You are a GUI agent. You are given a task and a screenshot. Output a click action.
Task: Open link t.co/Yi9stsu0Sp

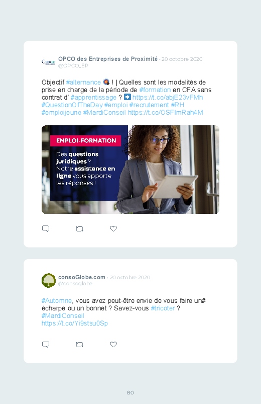tap(75, 323)
